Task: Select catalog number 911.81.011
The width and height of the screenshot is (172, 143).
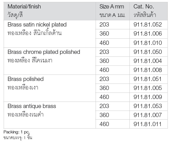Action: click(x=147, y=124)
